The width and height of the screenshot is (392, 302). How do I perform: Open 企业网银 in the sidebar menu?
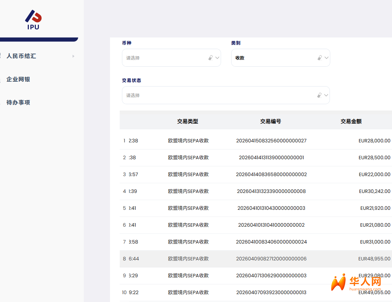[x=18, y=79]
